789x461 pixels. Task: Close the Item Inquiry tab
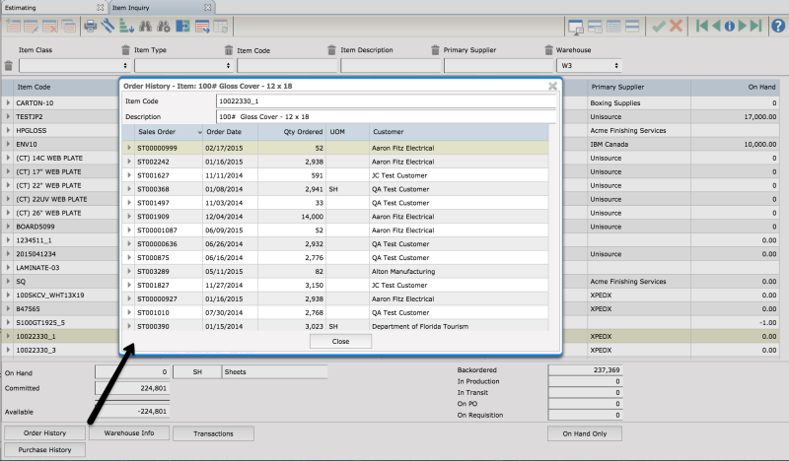[207, 8]
